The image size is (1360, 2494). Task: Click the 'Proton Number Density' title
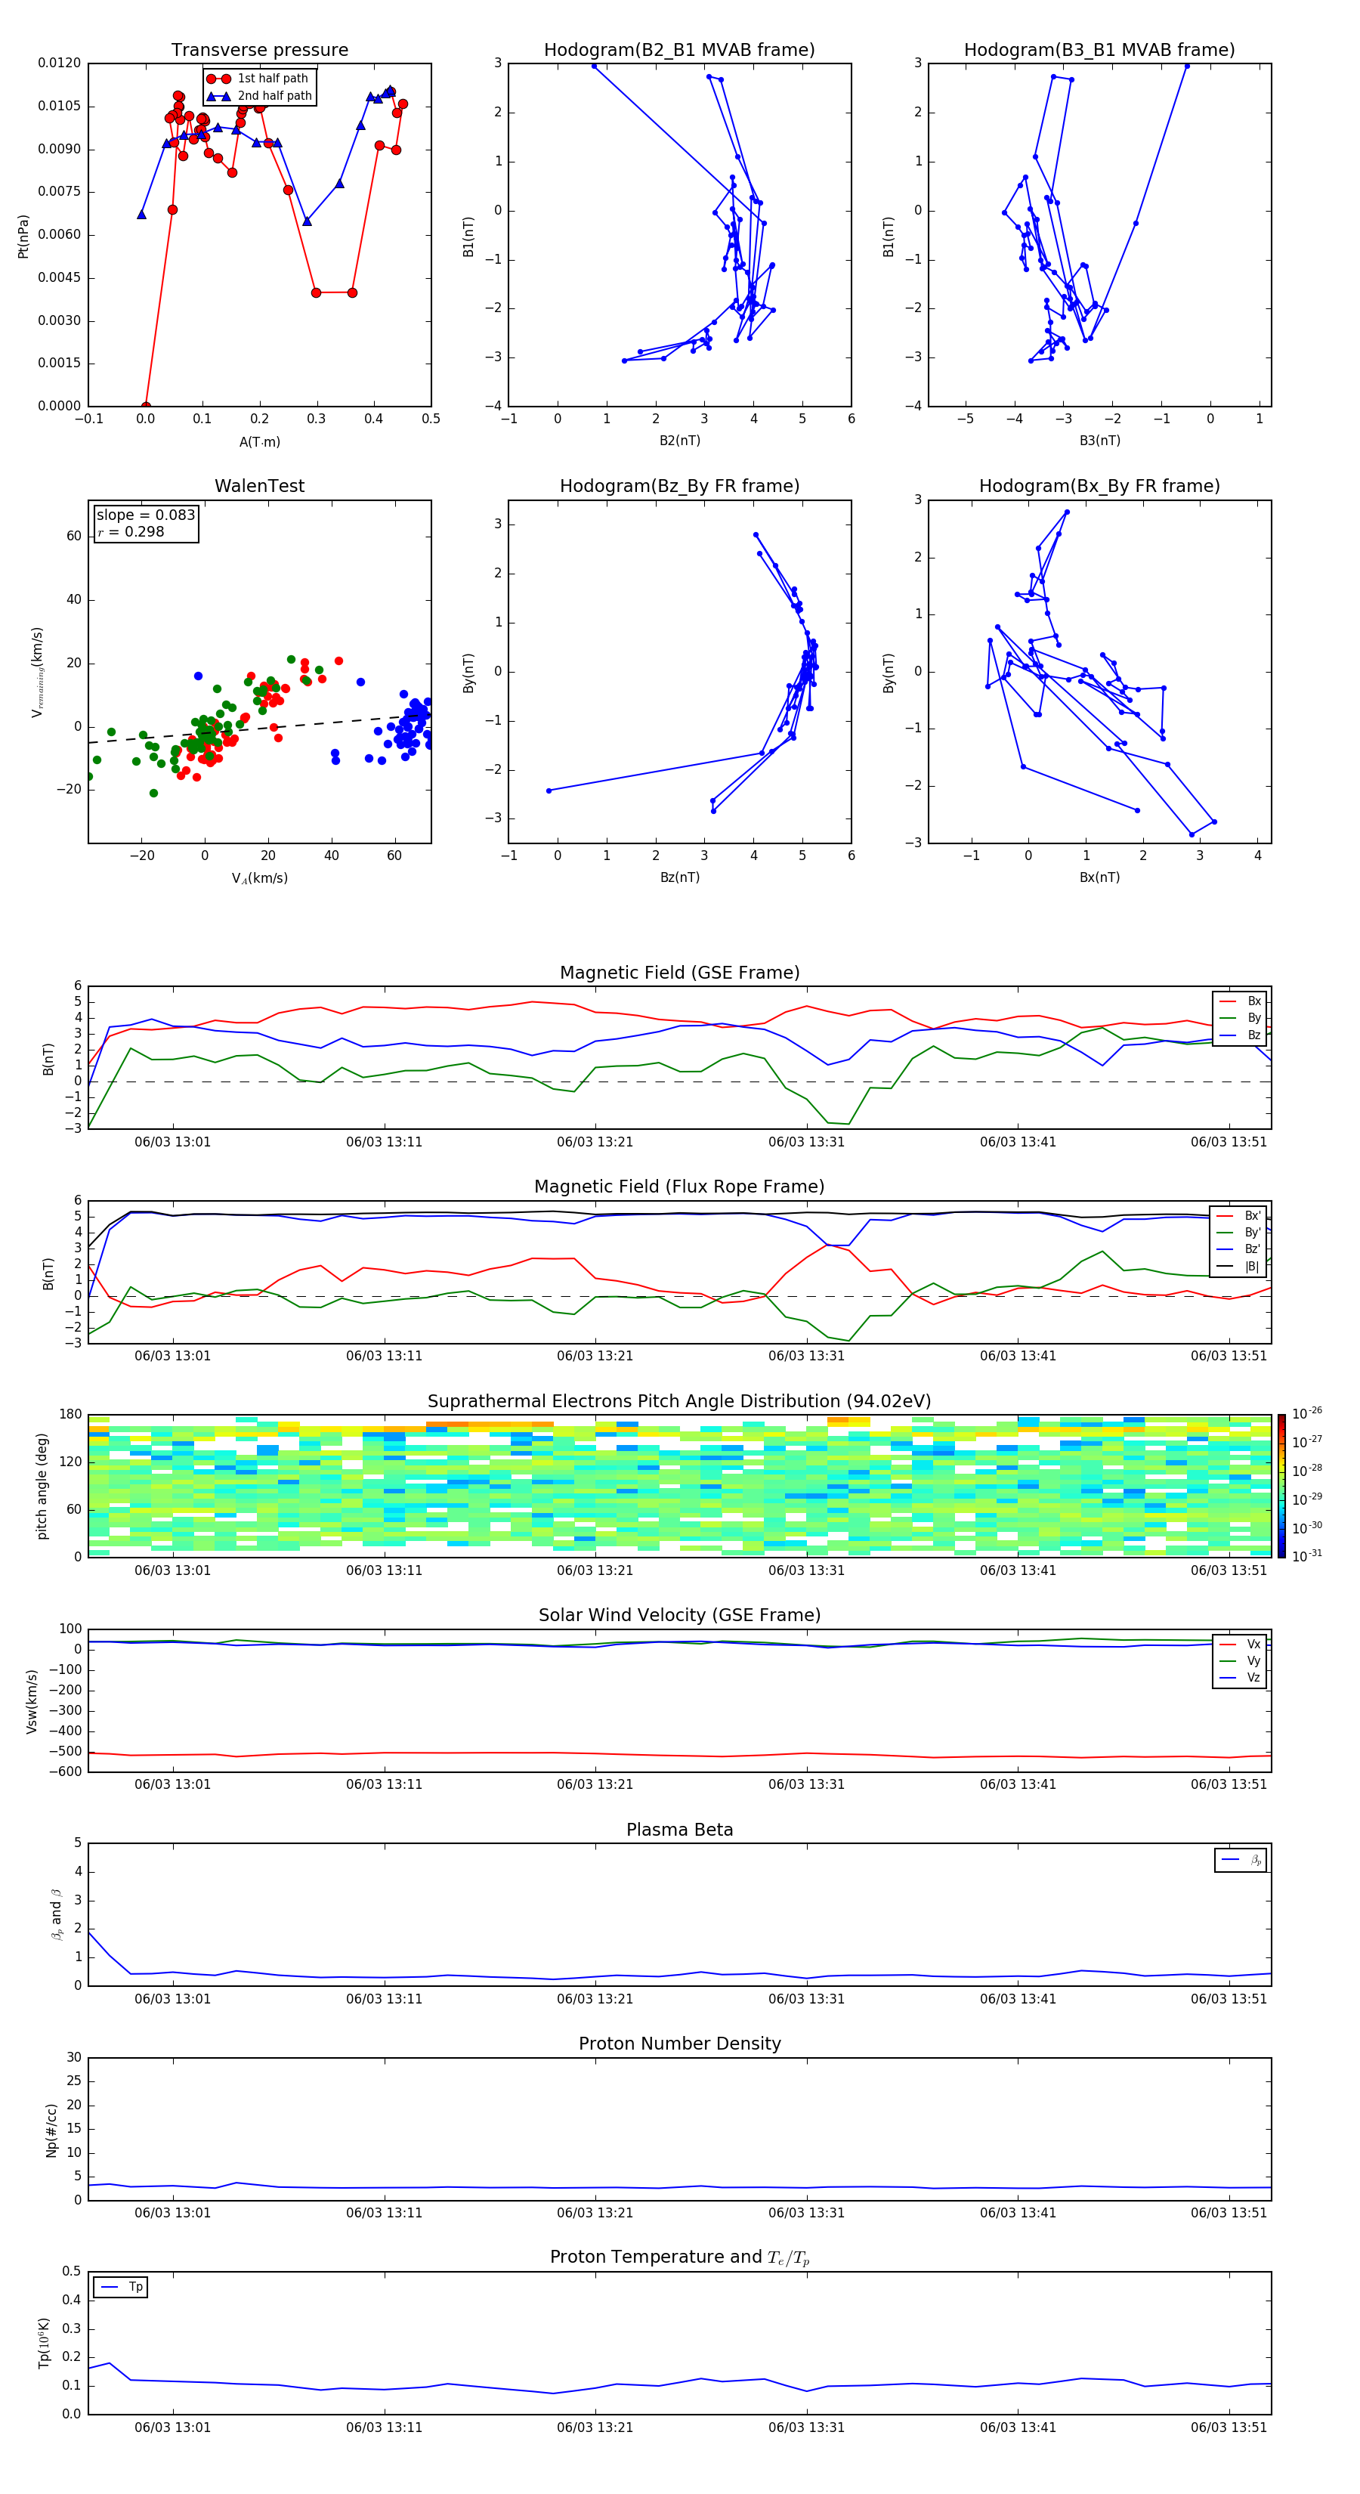[x=679, y=2044]
